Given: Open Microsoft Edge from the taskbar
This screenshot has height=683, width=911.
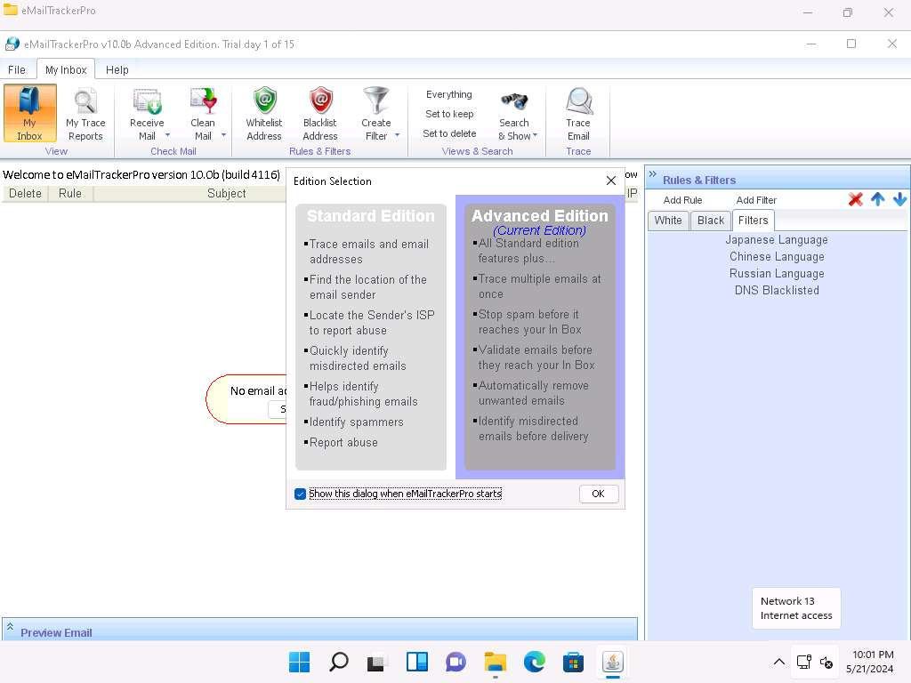Looking at the screenshot, I should pyautogui.click(x=534, y=662).
